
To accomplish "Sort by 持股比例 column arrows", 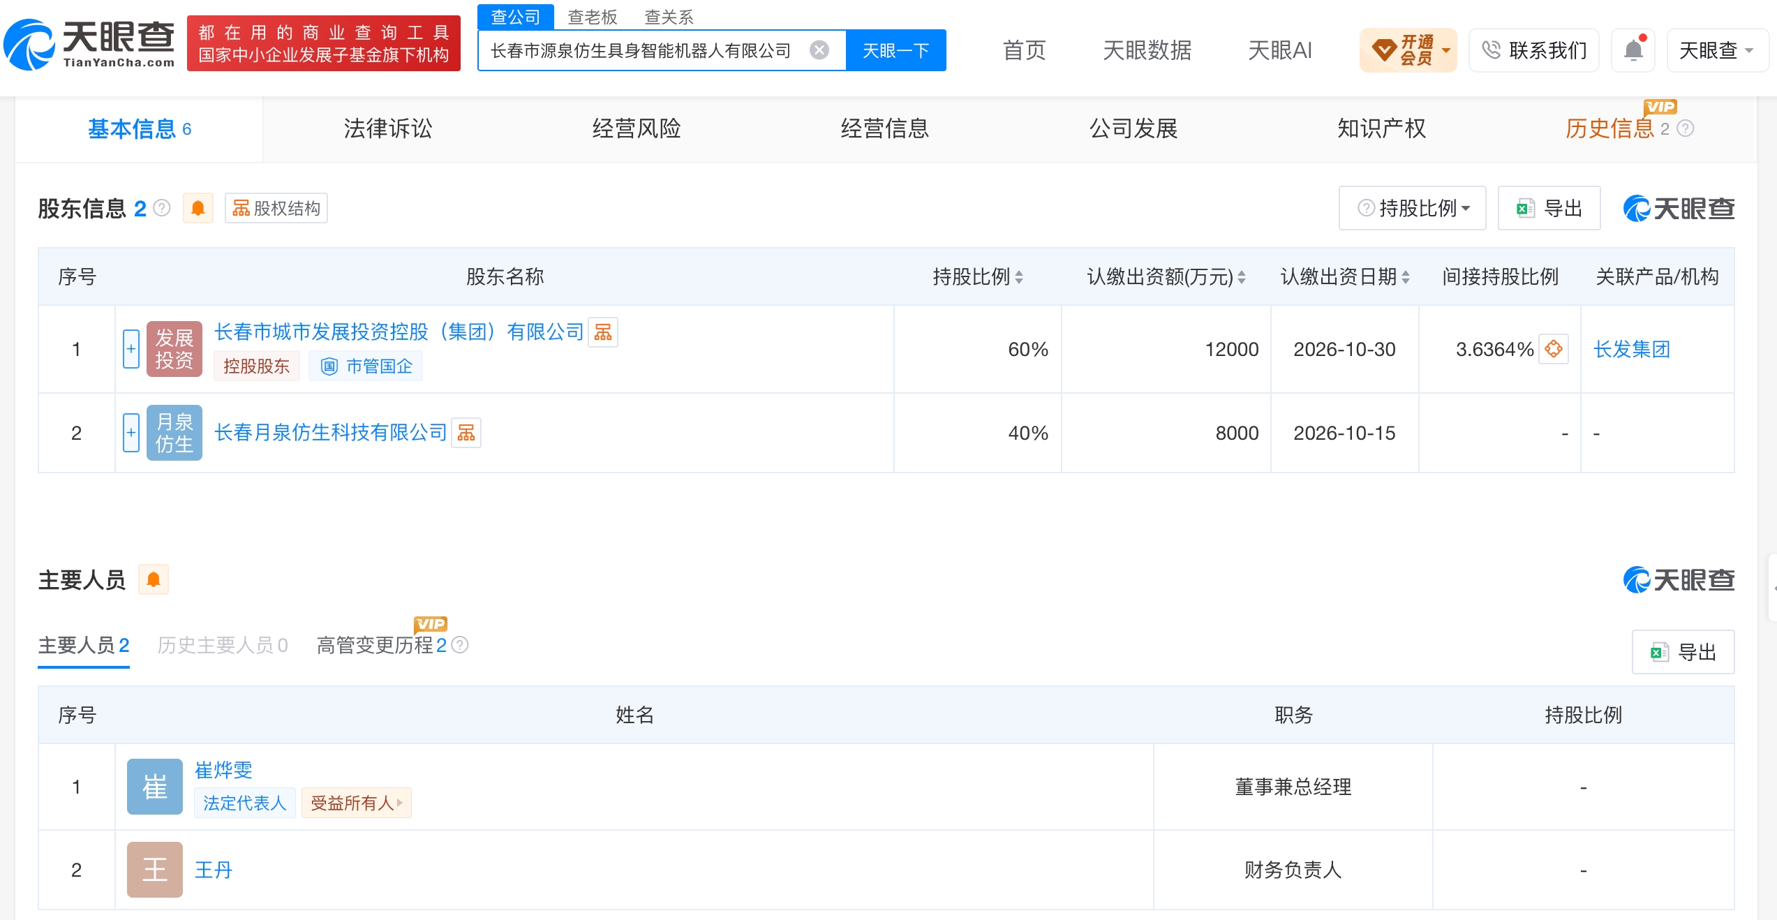I will tap(1019, 277).
